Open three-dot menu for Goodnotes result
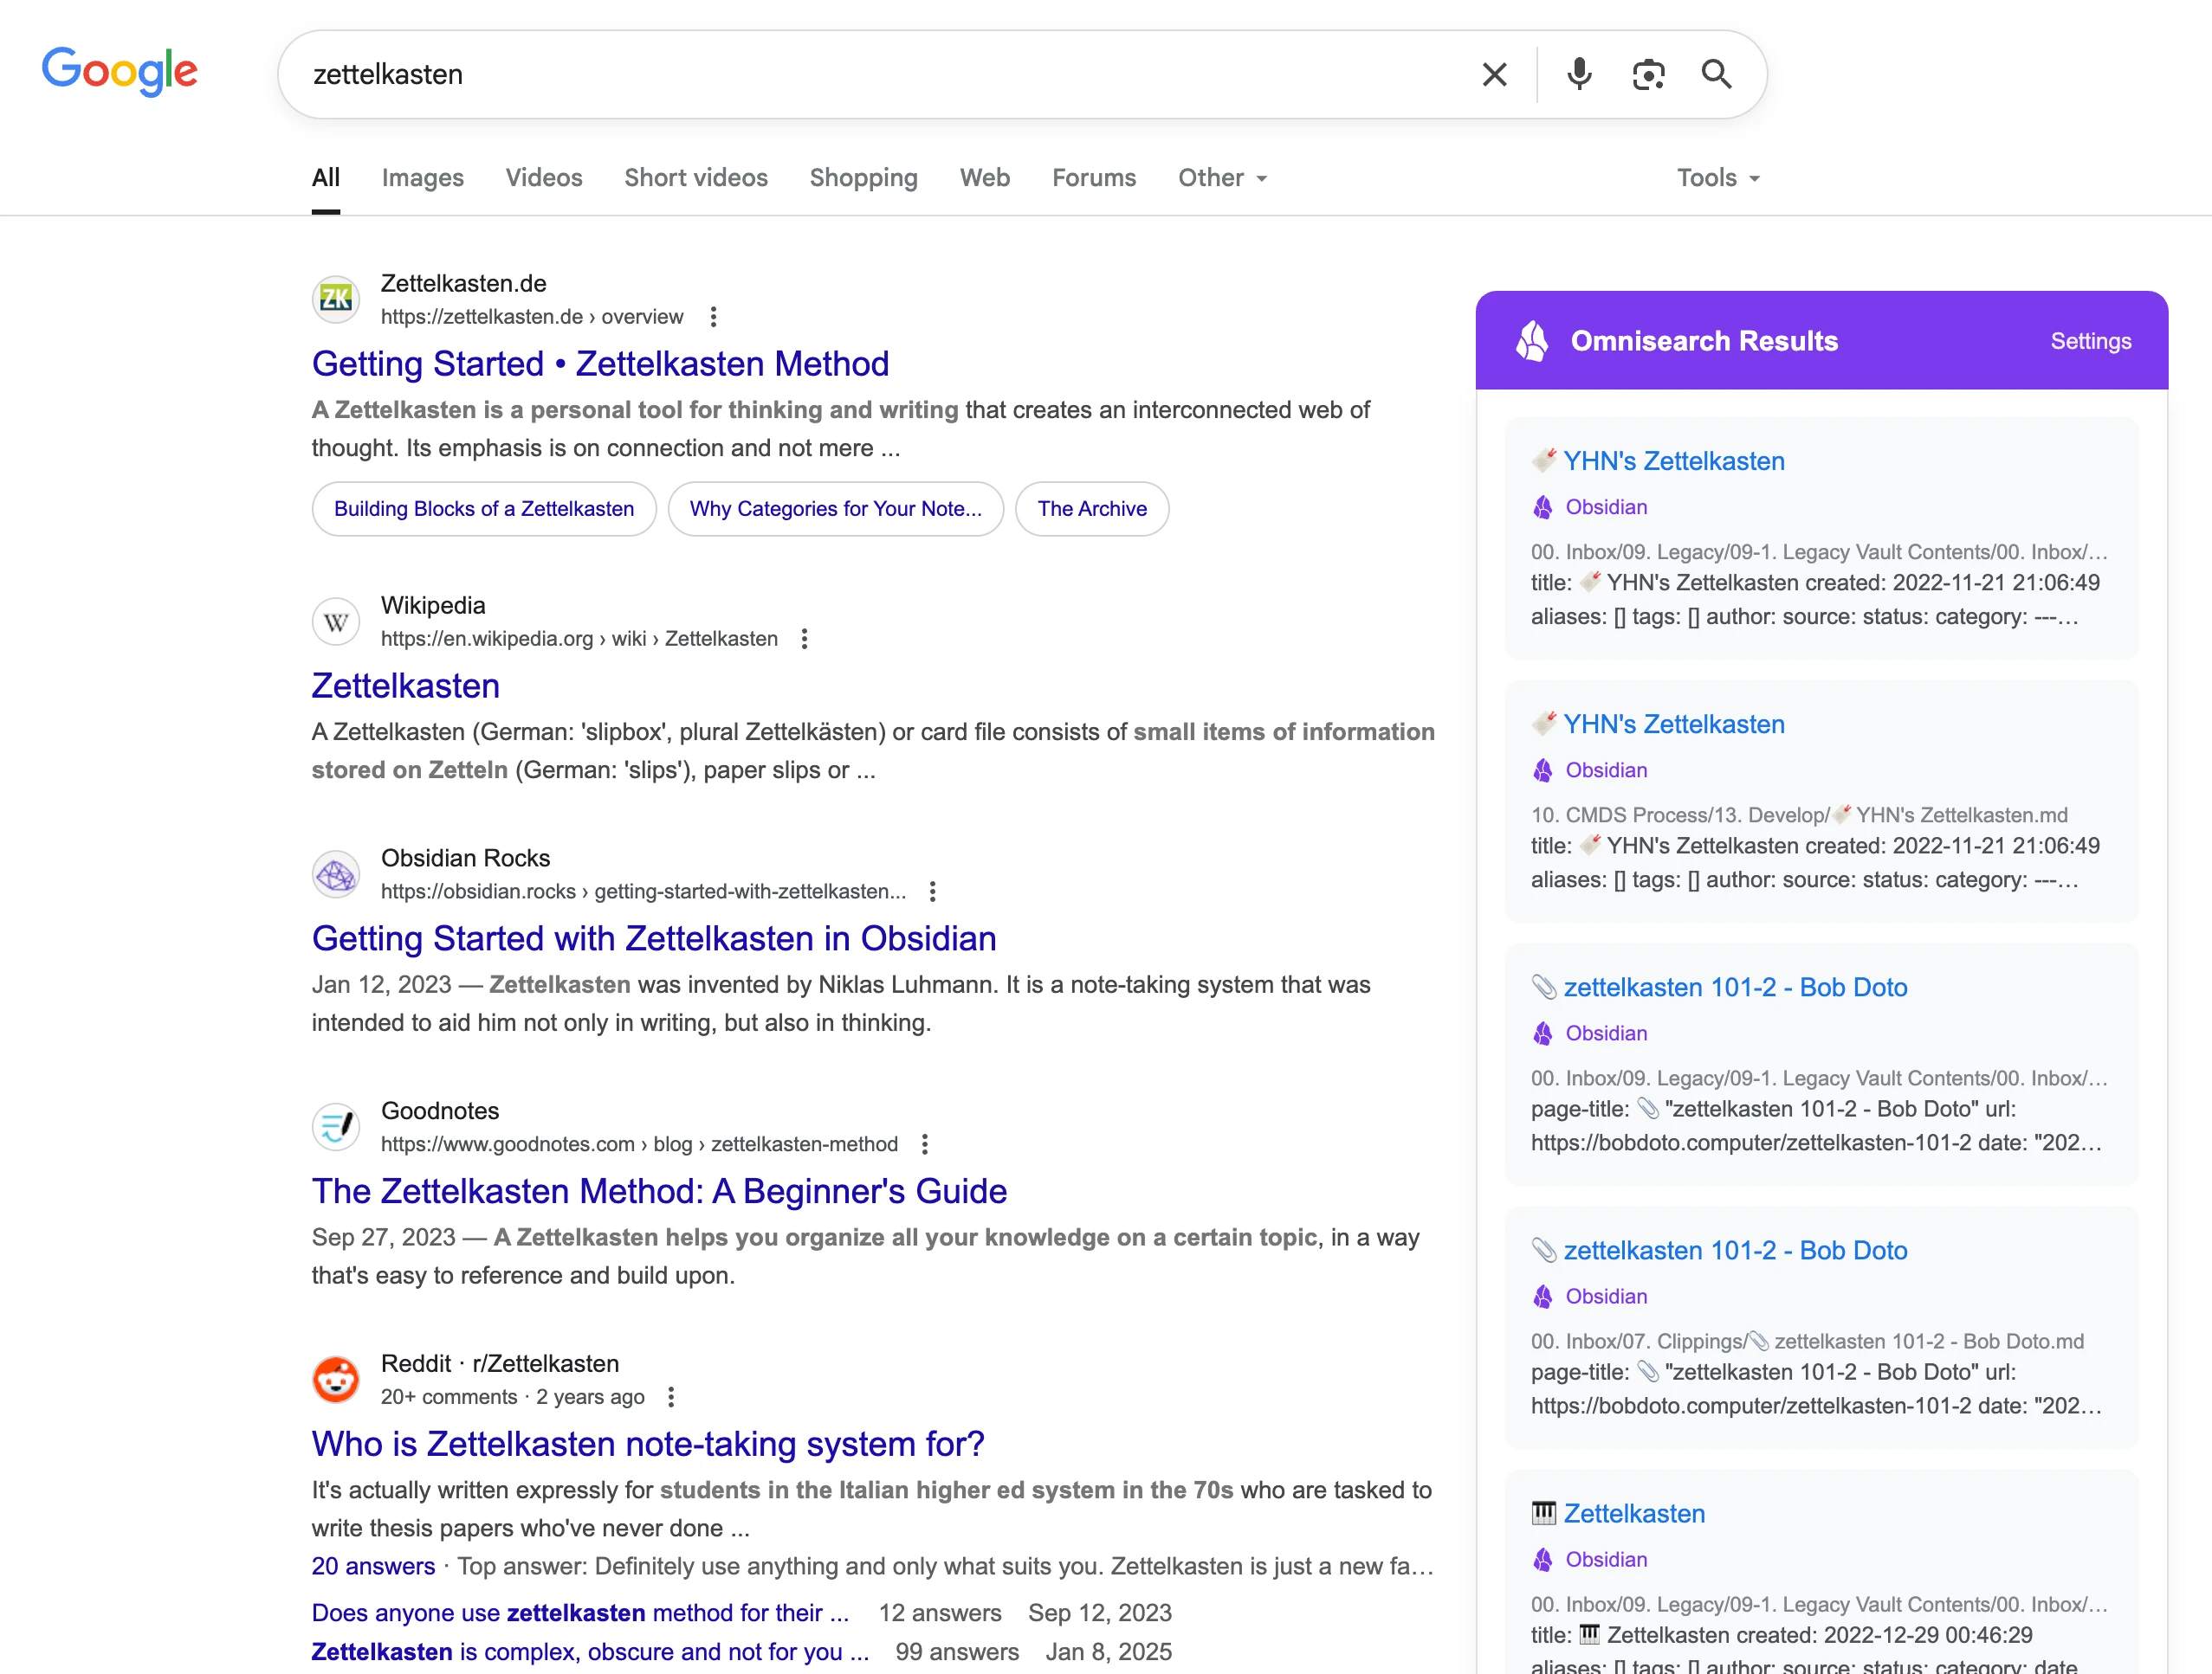The image size is (2212, 1674). coord(925,1144)
